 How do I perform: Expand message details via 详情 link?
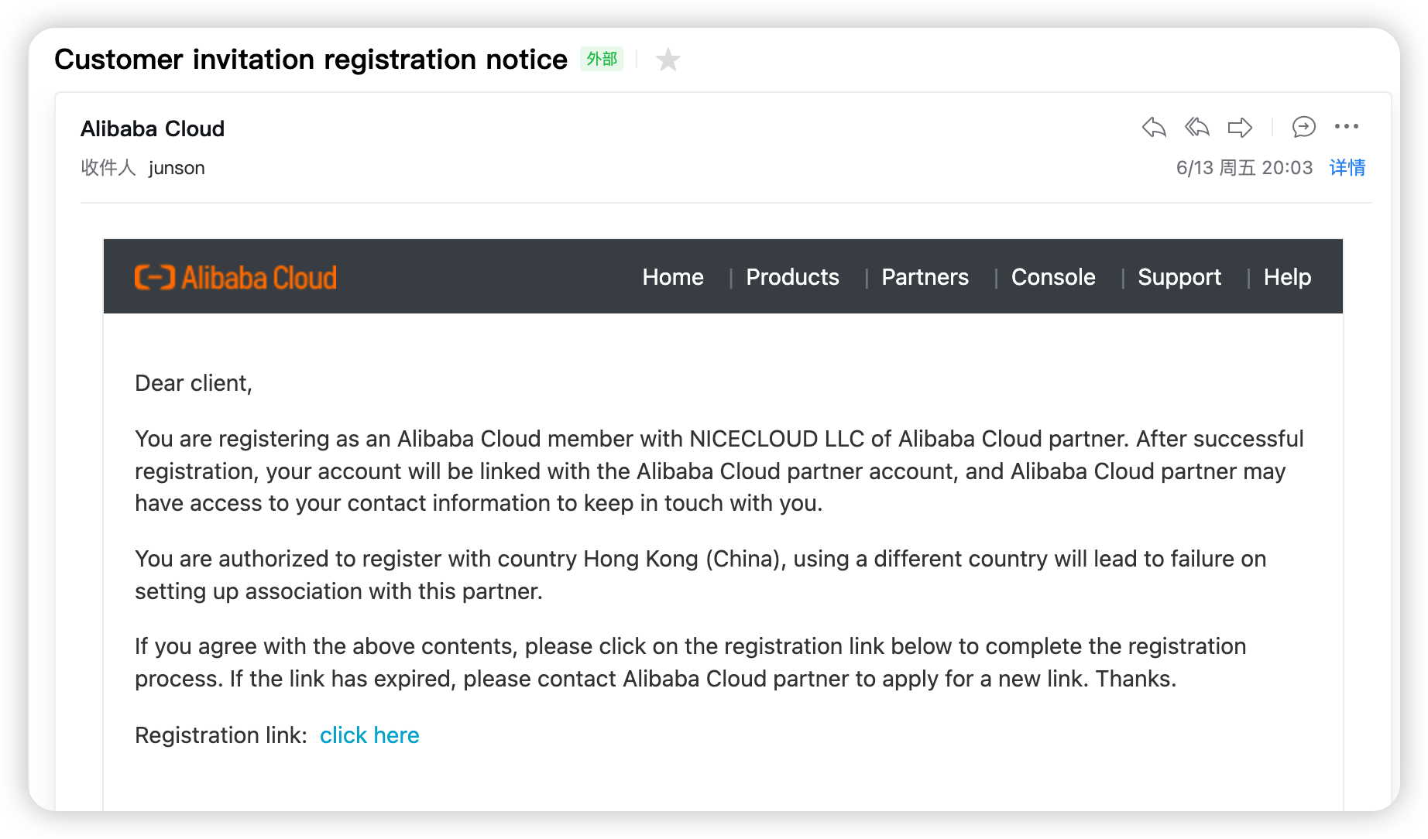point(1347,168)
